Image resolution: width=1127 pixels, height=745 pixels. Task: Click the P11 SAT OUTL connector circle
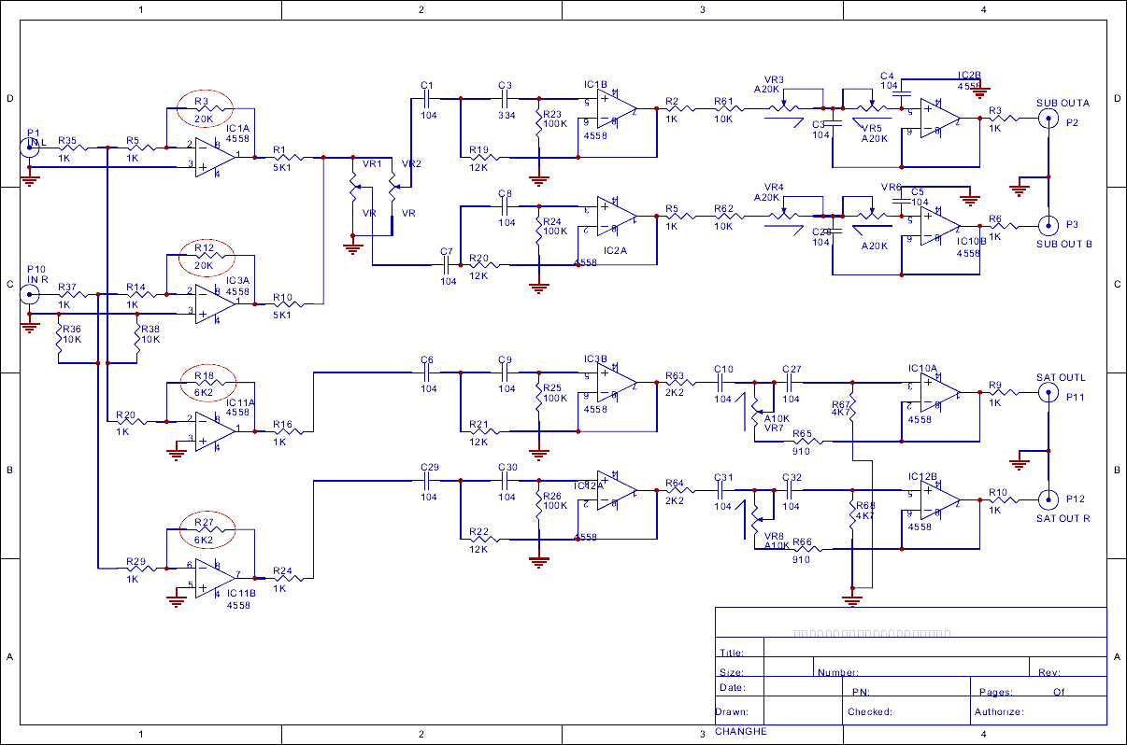click(x=1048, y=394)
